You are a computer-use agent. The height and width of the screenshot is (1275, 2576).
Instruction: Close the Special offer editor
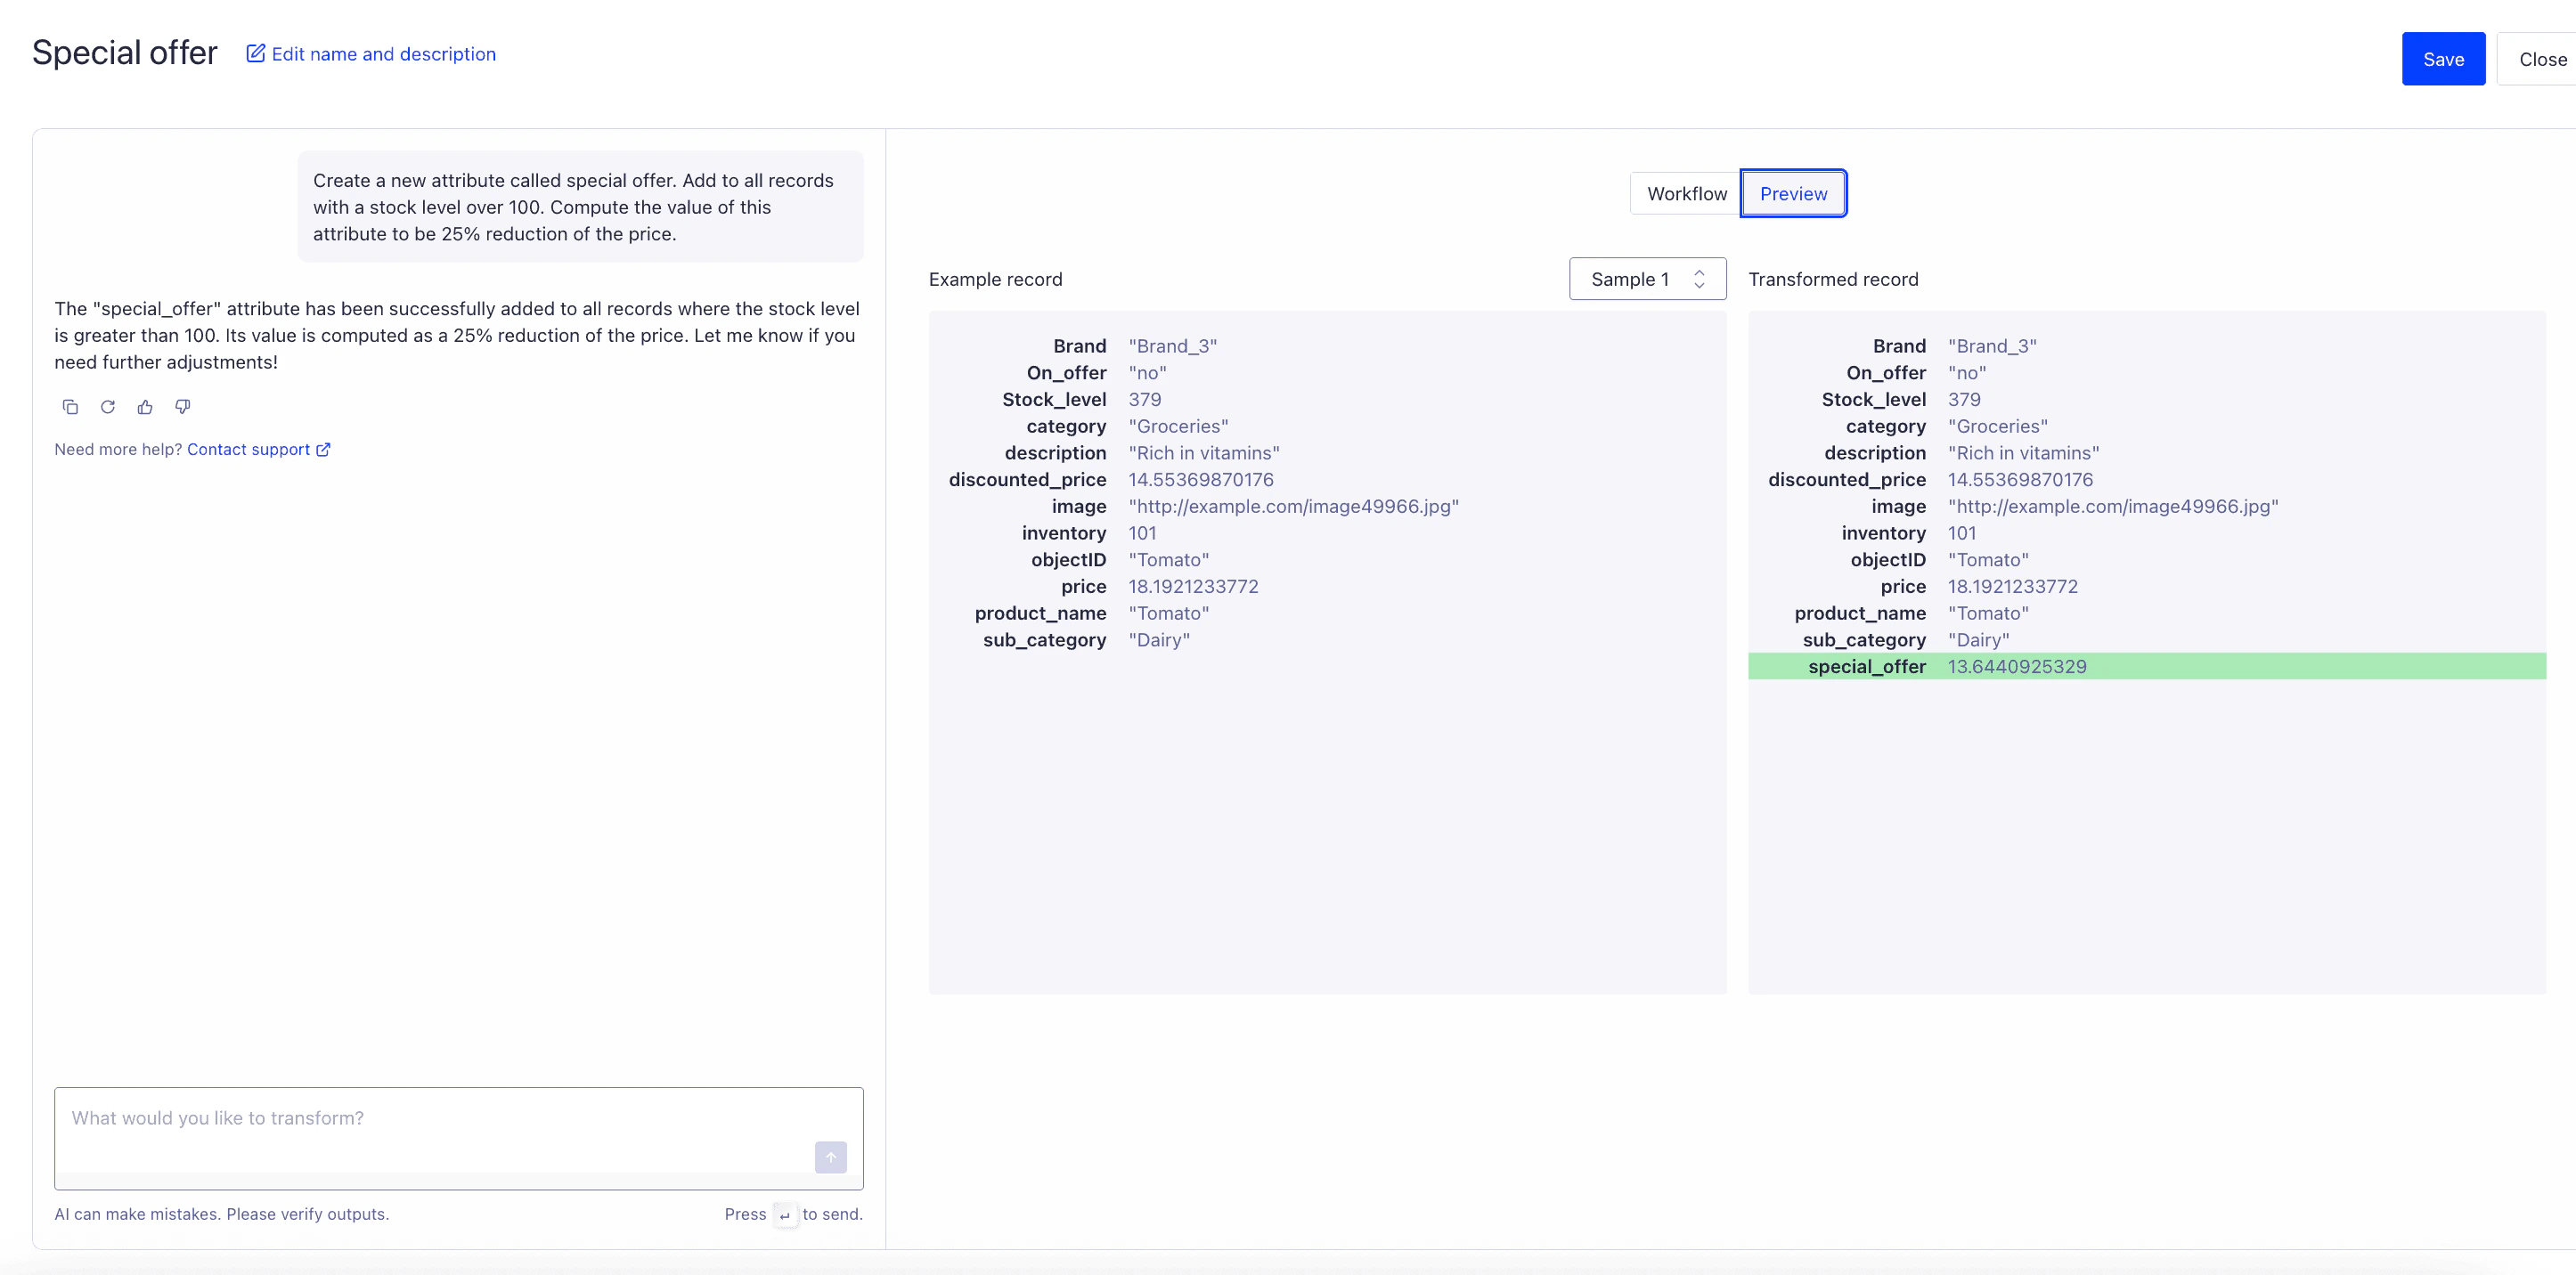pos(2543,58)
